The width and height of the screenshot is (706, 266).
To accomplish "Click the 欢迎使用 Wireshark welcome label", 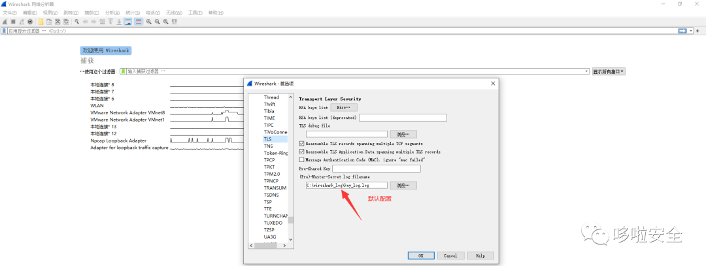I will point(106,51).
